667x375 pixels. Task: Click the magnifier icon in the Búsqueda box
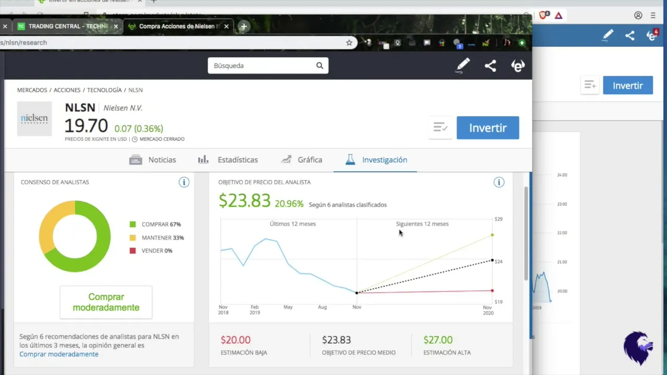(x=319, y=66)
